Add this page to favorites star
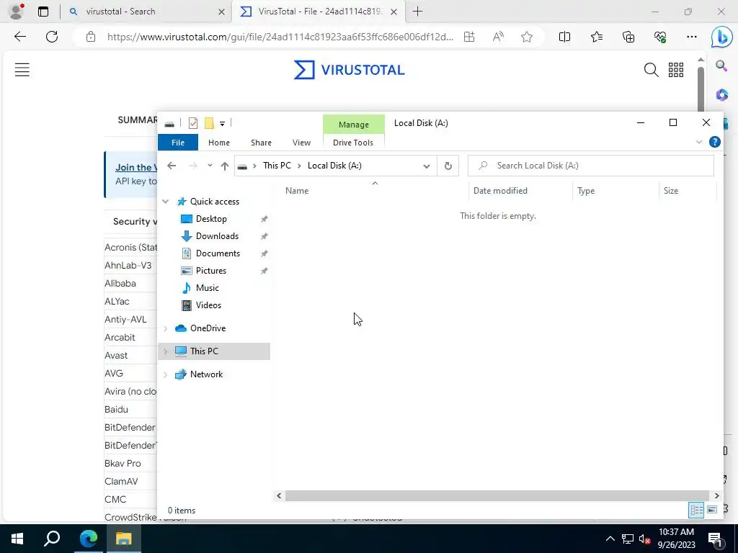 click(527, 37)
